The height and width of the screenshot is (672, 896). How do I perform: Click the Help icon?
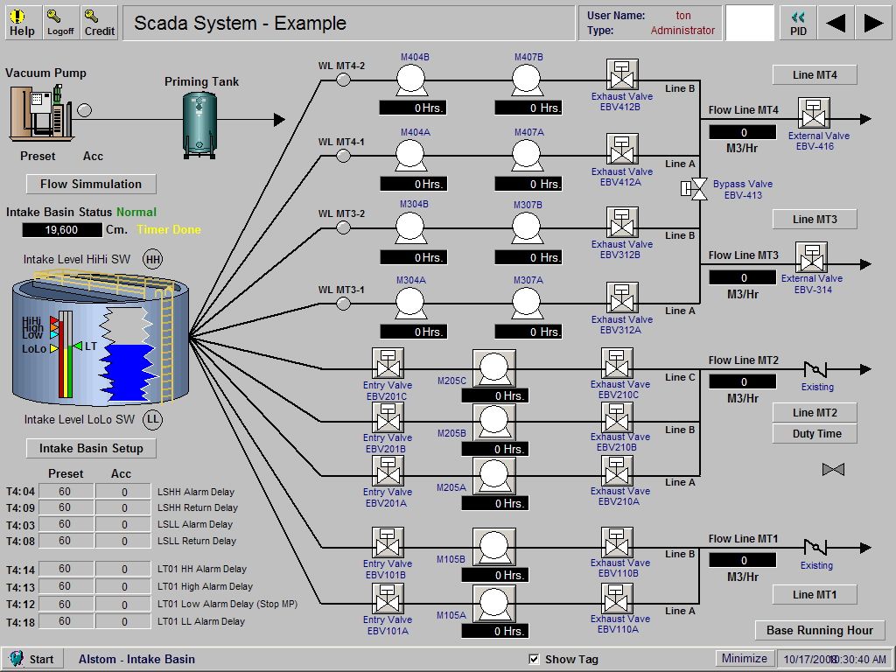click(x=22, y=21)
